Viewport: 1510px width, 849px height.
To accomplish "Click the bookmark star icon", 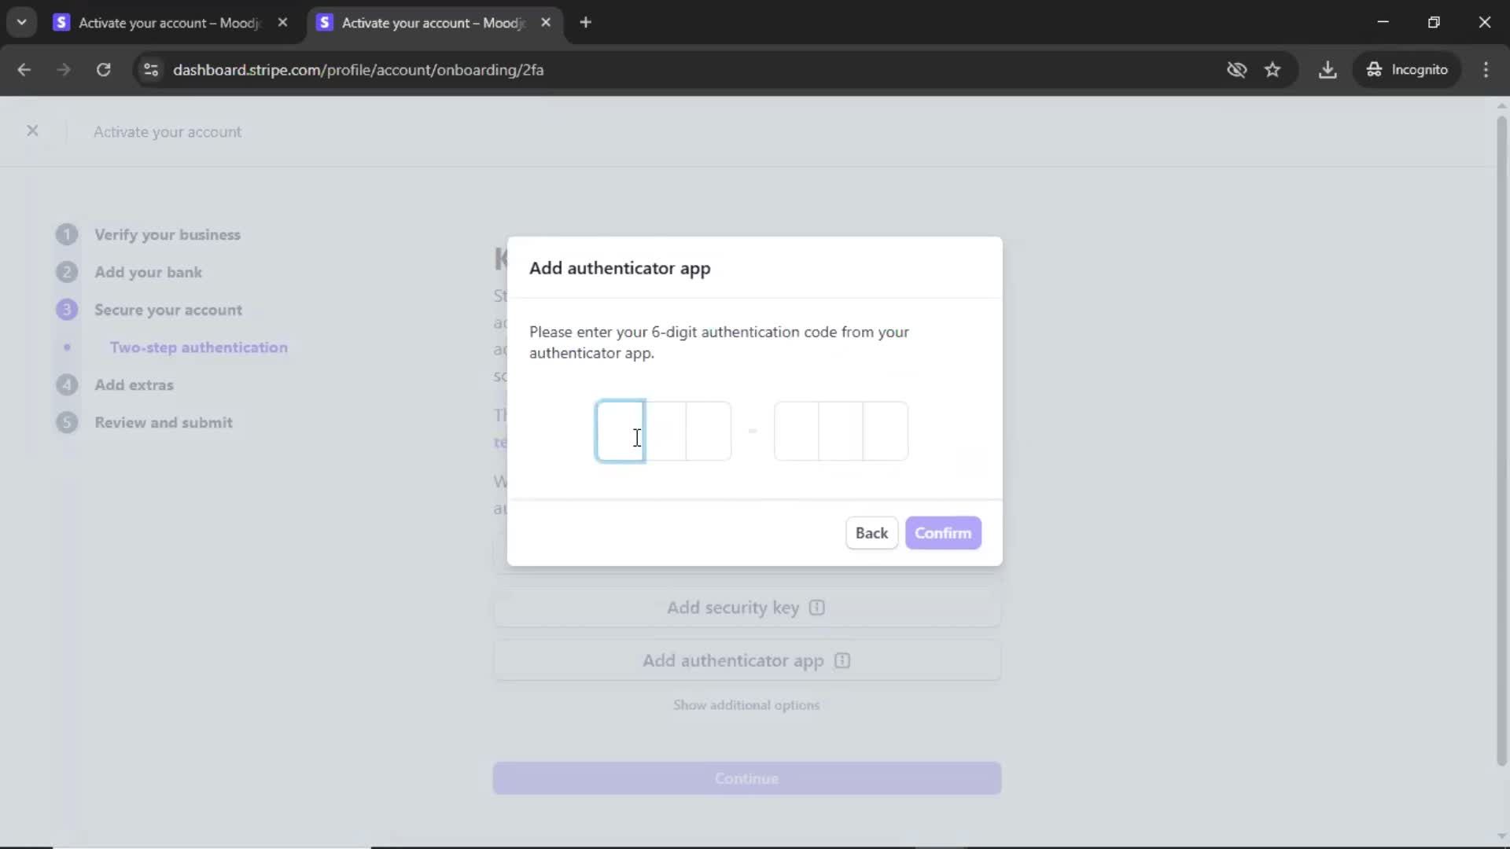I will [1272, 70].
